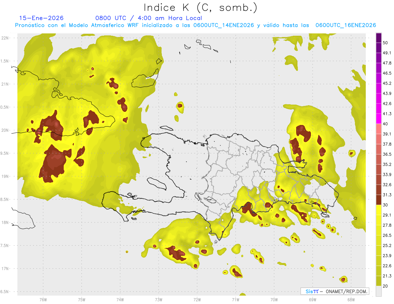The height and width of the screenshot is (304, 394).
Task: Click the colorbar value '42.6'
Action: pos(387,104)
